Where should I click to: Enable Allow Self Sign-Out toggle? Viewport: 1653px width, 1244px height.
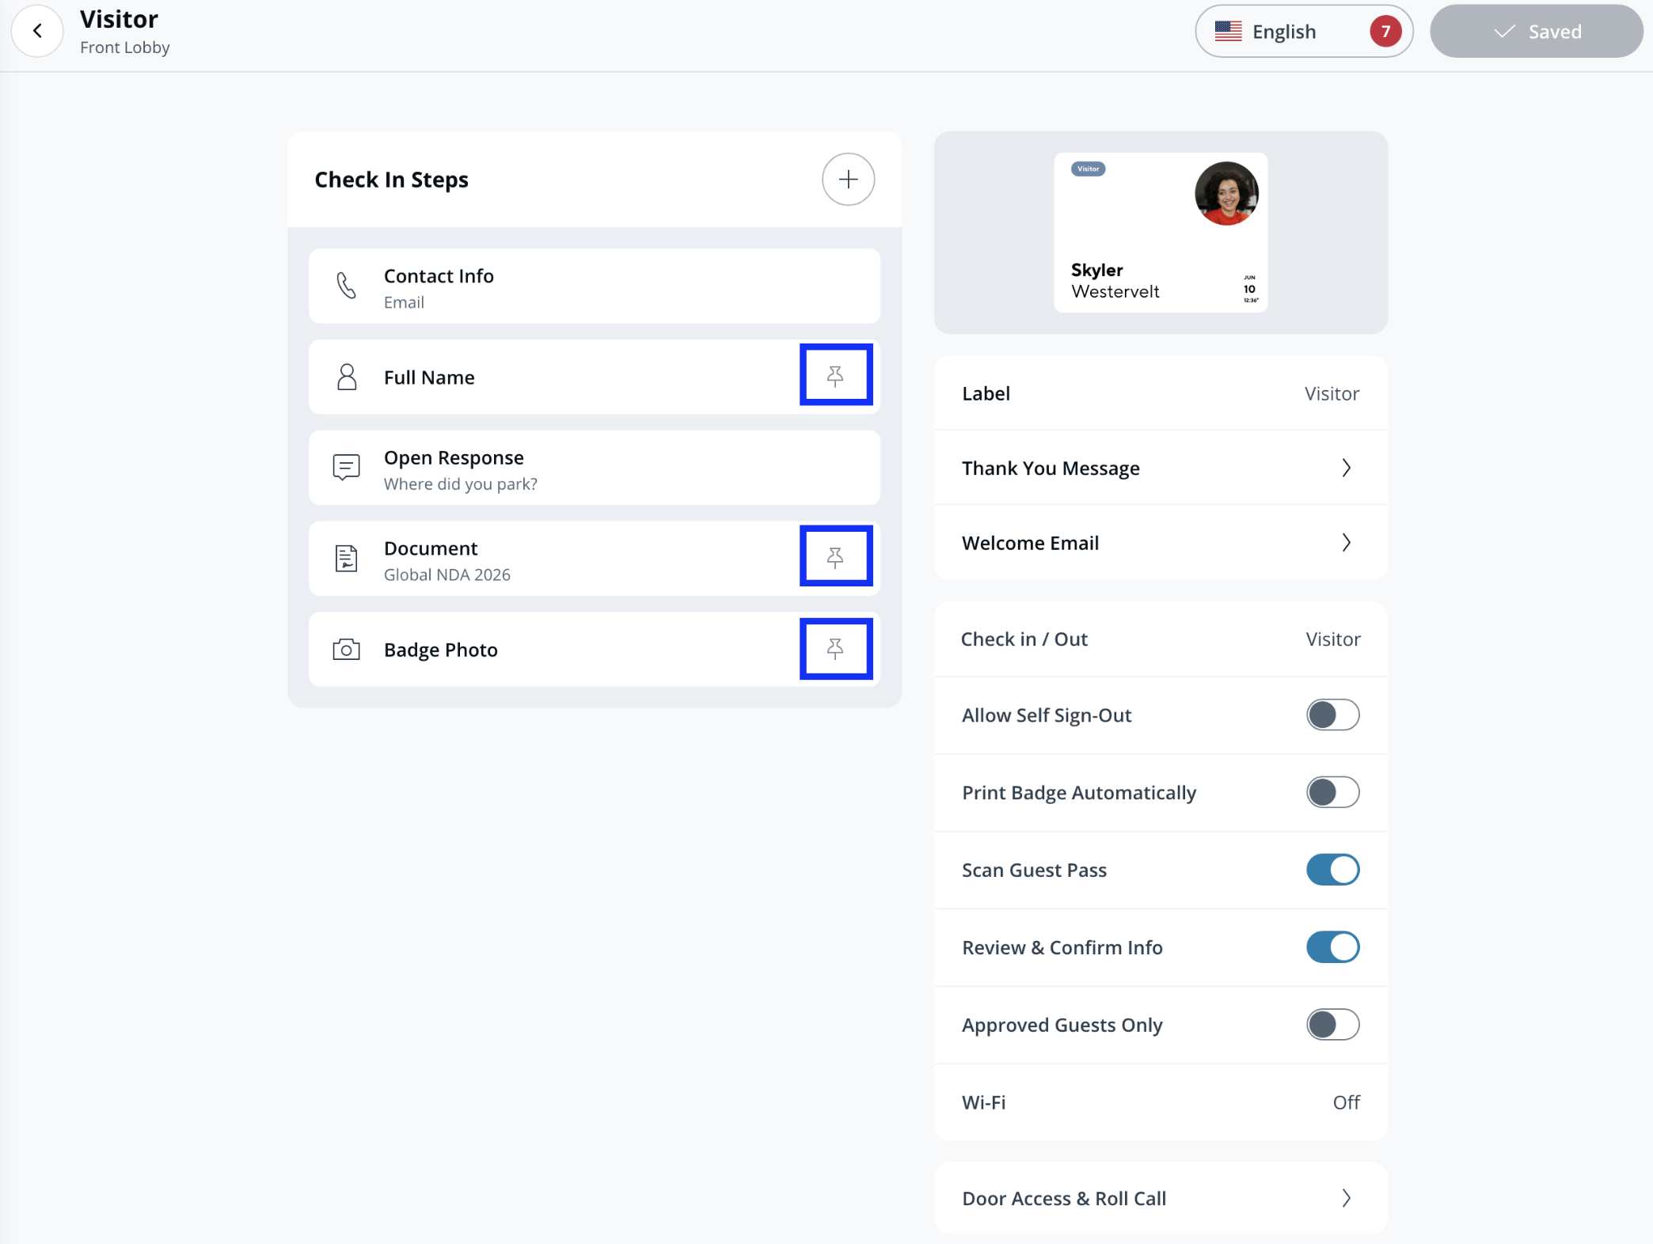click(x=1332, y=715)
